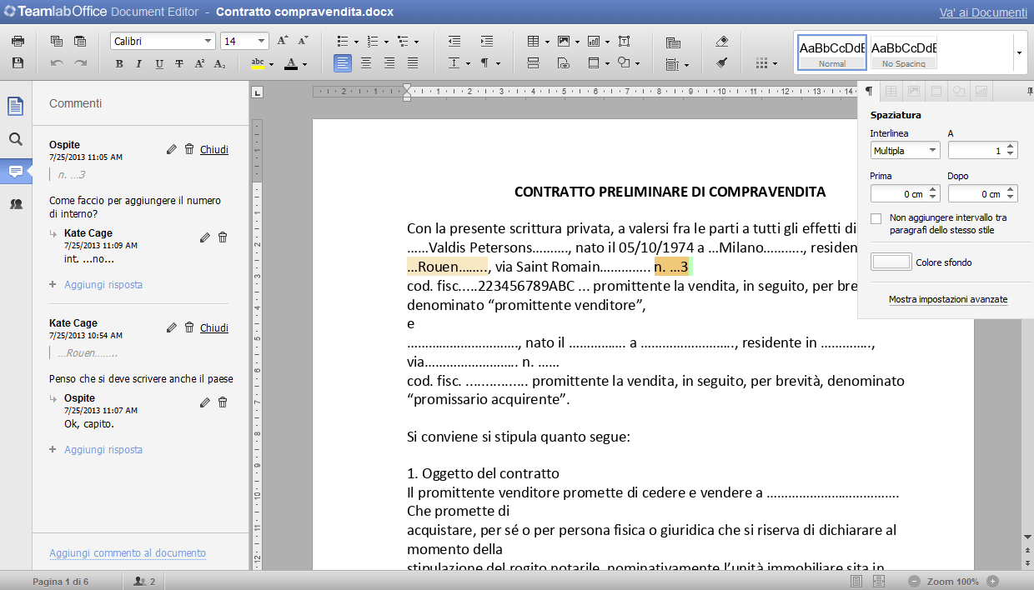Decrease the paragraph indent
1034x590 pixels.
tap(454, 41)
